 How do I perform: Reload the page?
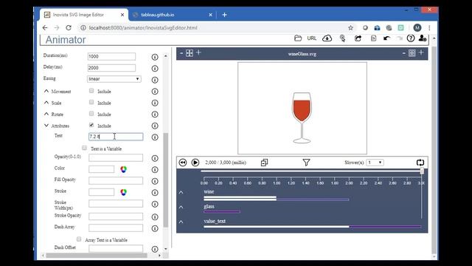point(69,28)
